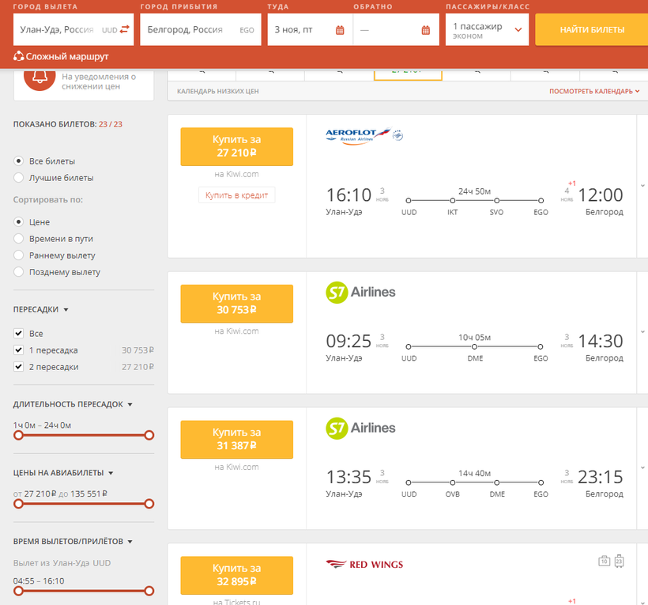This screenshot has width=648, height=605.
Task: Buy ticket for 31 387₽
Action: (237, 439)
